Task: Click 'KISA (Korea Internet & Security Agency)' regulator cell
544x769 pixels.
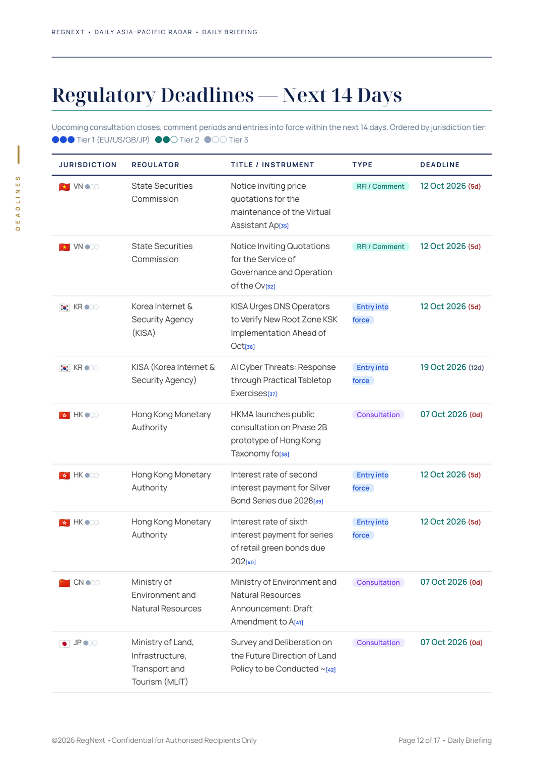Action: [x=173, y=374]
